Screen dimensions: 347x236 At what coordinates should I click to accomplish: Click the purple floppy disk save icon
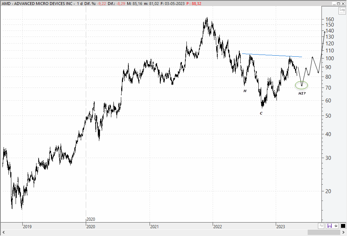point(330,226)
